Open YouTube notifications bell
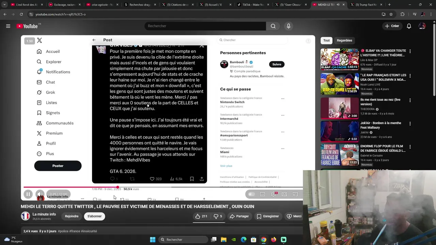 [409, 26]
